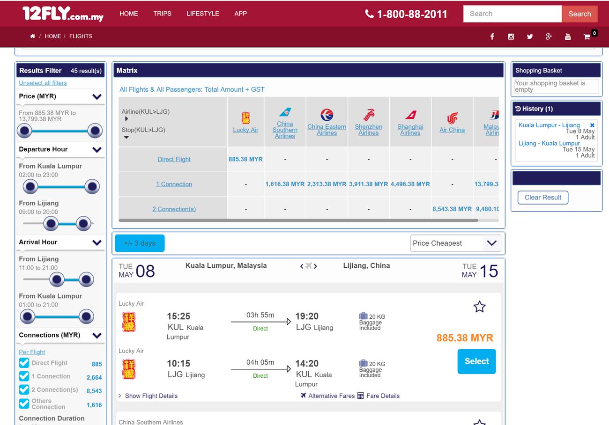Open the TRIPS menu item

(162, 14)
